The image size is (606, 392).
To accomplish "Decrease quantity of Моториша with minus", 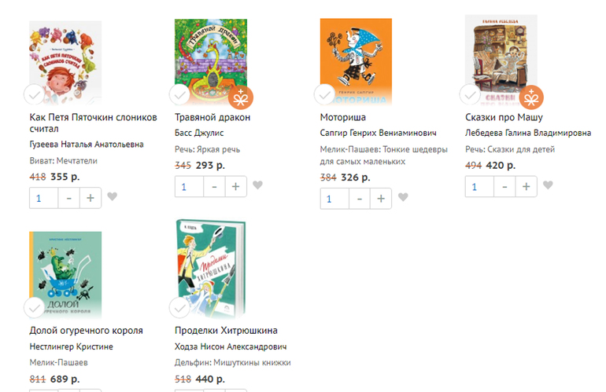I will (x=360, y=199).
